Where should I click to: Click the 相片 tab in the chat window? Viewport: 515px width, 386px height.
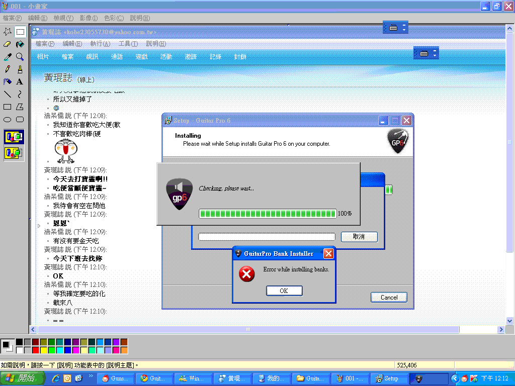coord(43,56)
